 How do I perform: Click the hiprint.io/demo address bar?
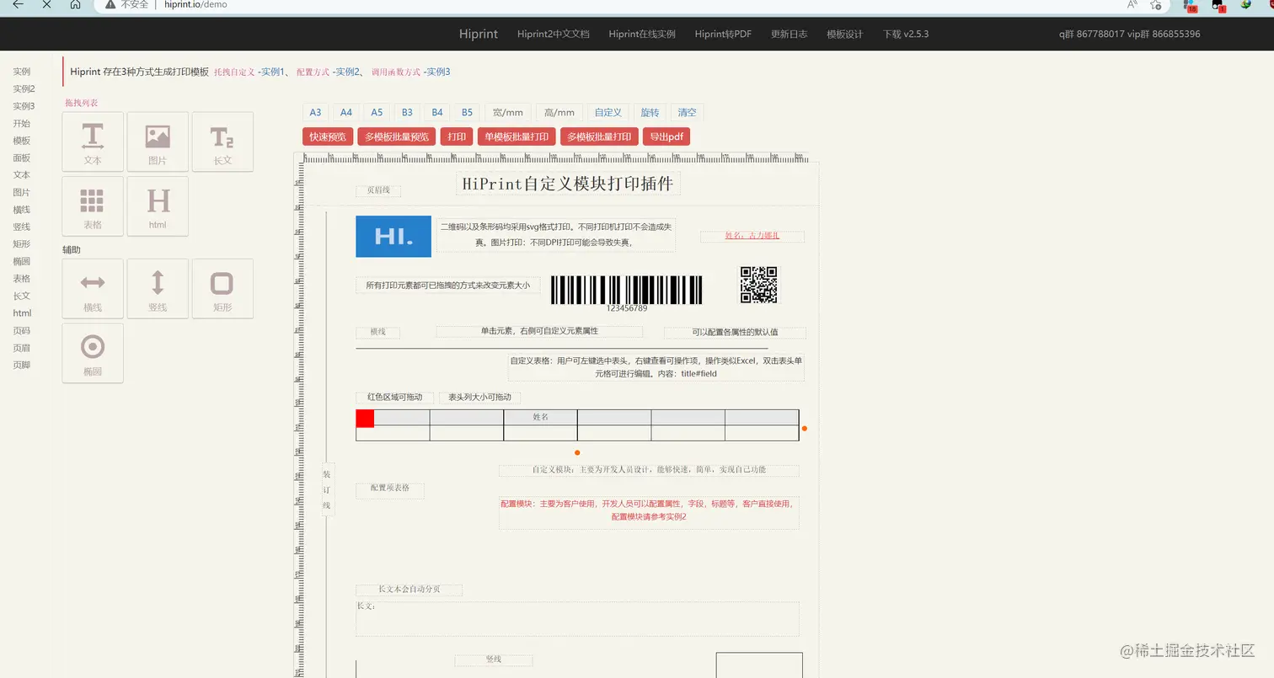coord(195,4)
